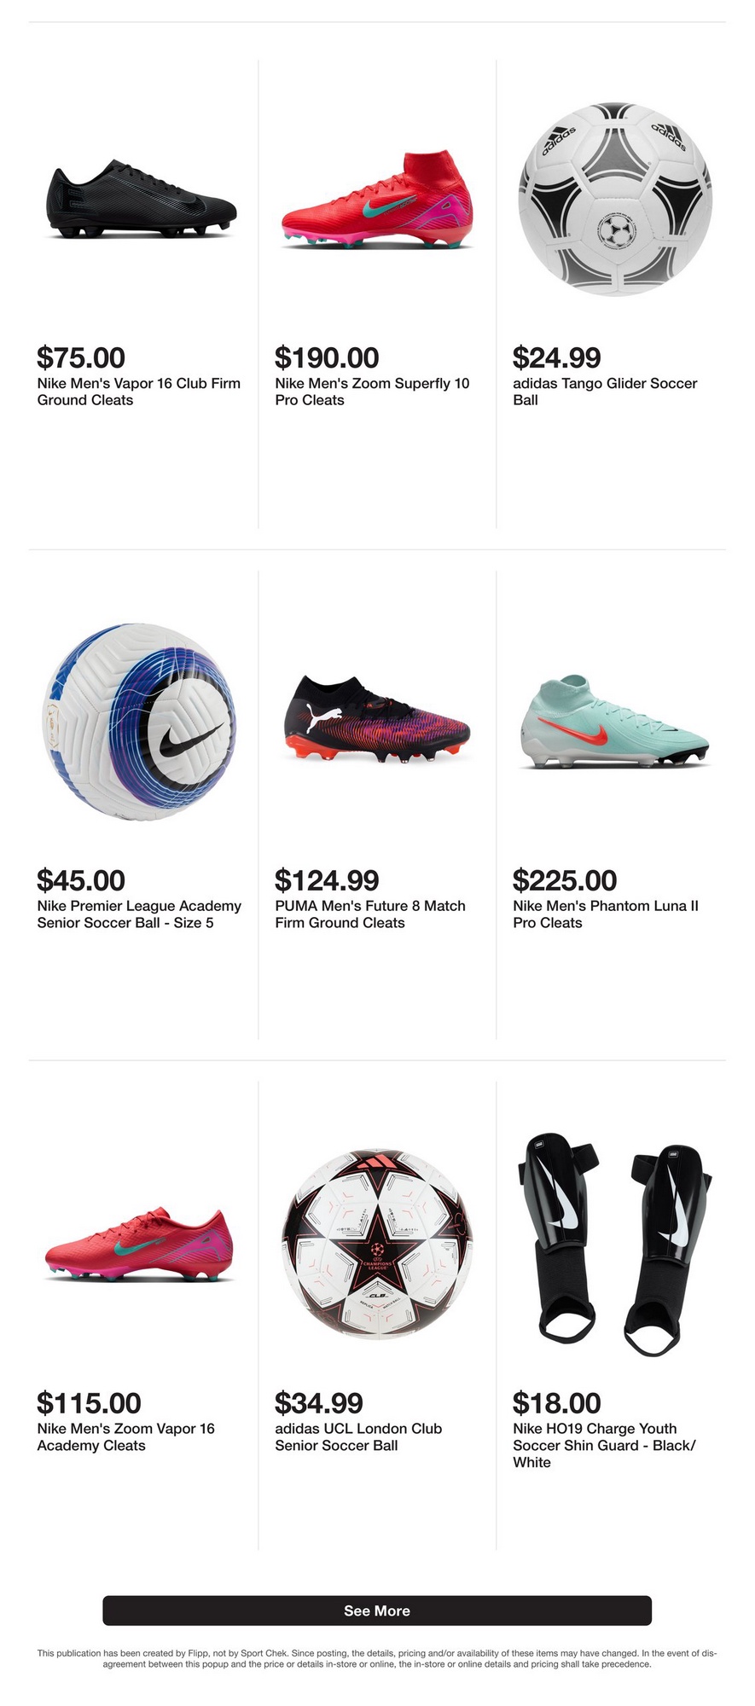The height and width of the screenshot is (1706, 755).
Task: Open Nike Men's Zoom Vapor 16 Academy Cleats title
Action: (126, 1436)
